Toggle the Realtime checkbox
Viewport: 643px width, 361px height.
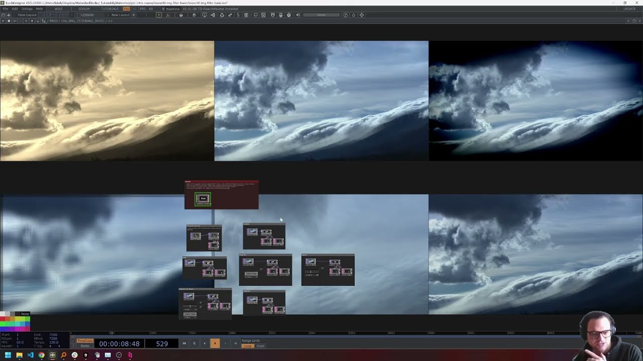pos(163,9)
